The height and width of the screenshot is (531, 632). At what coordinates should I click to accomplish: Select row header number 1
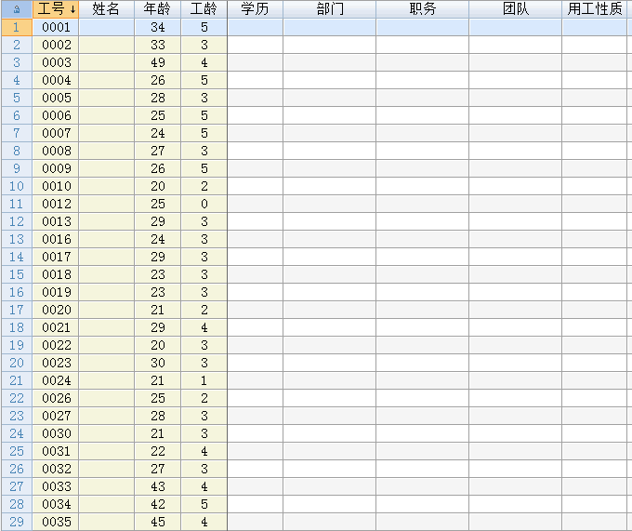coord(17,27)
